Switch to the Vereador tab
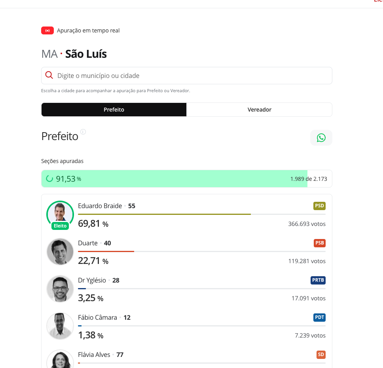Image resolution: width=383 pixels, height=368 pixels. pos(259,110)
